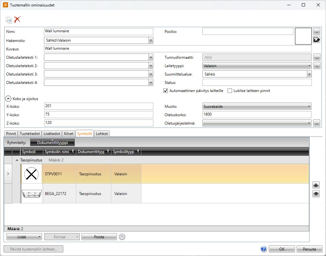Move symbol down with the arrow button

316,194
